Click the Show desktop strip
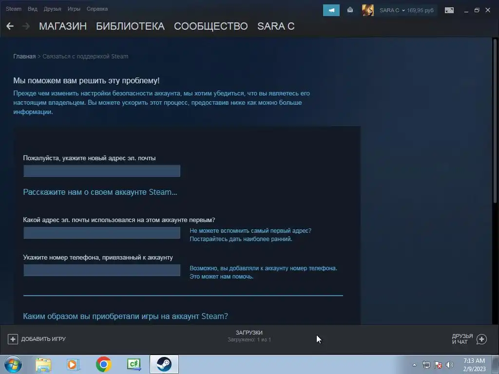The image size is (499, 374). 496,364
